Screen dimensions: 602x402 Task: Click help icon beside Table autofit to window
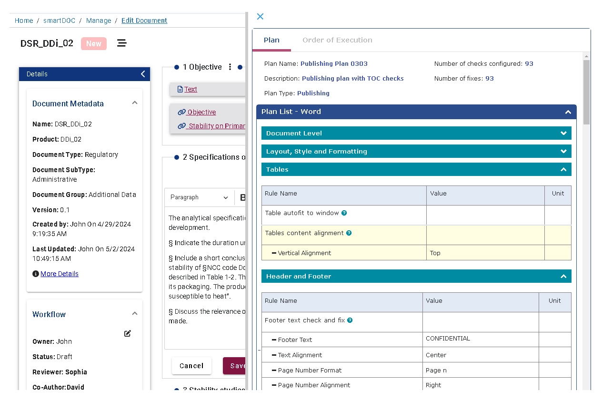[344, 213]
